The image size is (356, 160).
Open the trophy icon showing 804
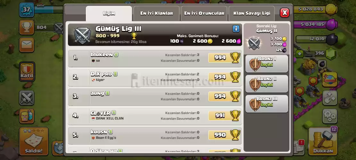pyautogui.click(x=27, y=28)
